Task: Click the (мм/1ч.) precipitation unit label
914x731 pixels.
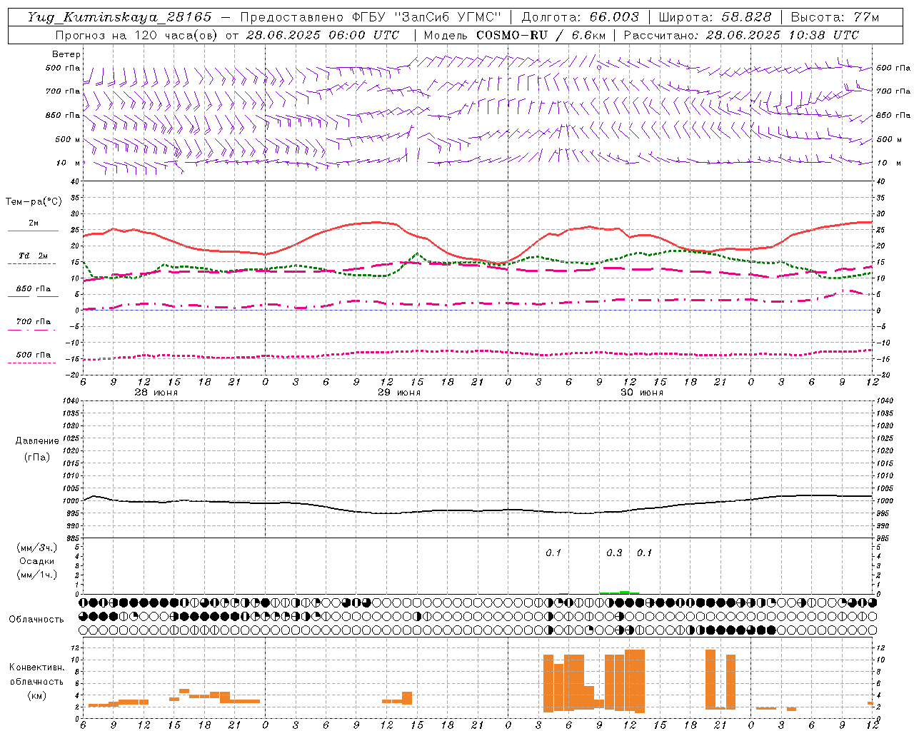Action: tap(37, 575)
